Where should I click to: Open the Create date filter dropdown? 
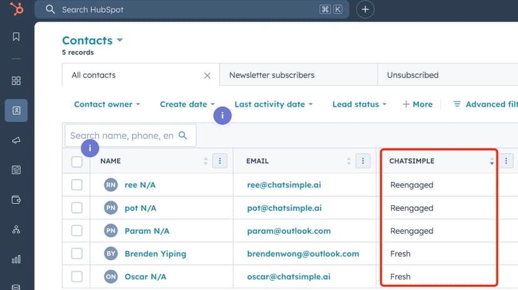click(x=187, y=104)
